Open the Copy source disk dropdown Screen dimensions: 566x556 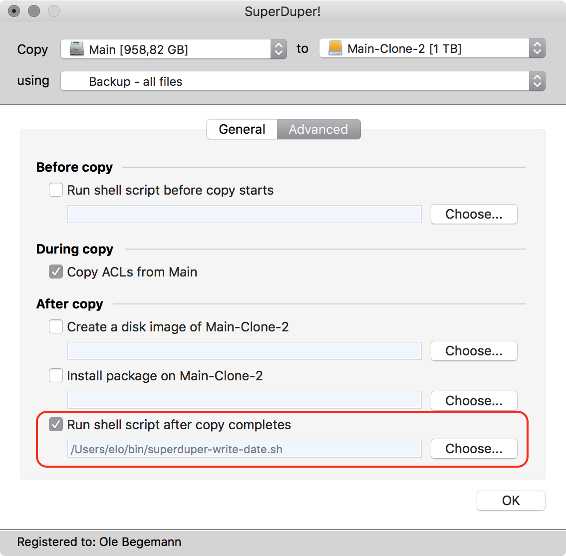279,49
